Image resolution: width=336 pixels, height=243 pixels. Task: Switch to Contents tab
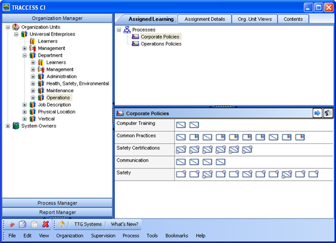[x=293, y=19]
